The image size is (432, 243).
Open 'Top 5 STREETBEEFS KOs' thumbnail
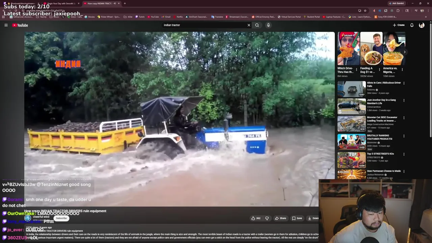click(x=351, y=160)
